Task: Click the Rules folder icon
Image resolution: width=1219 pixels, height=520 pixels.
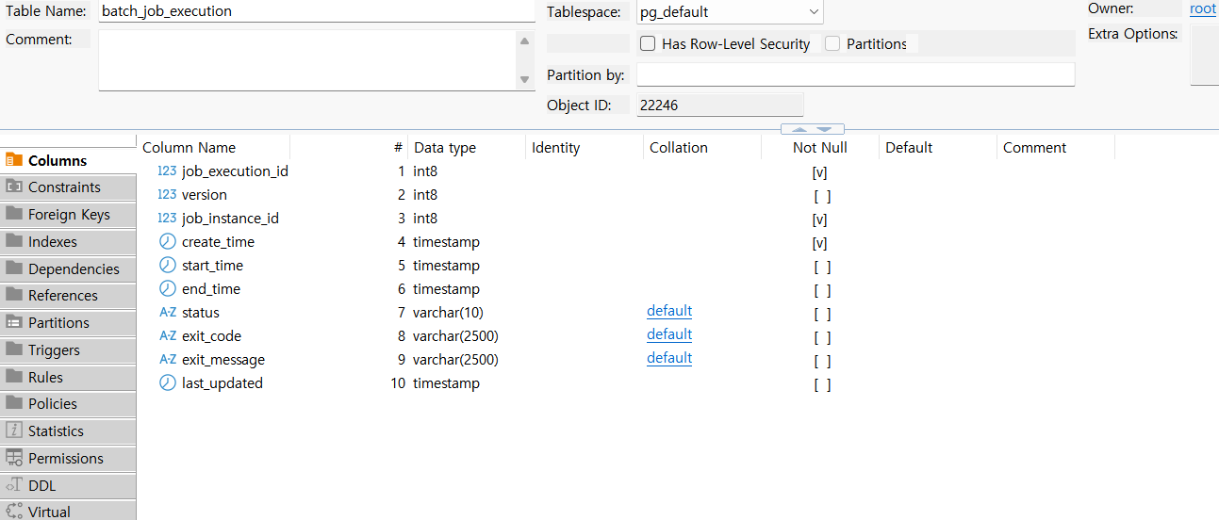Action: pos(14,377)
